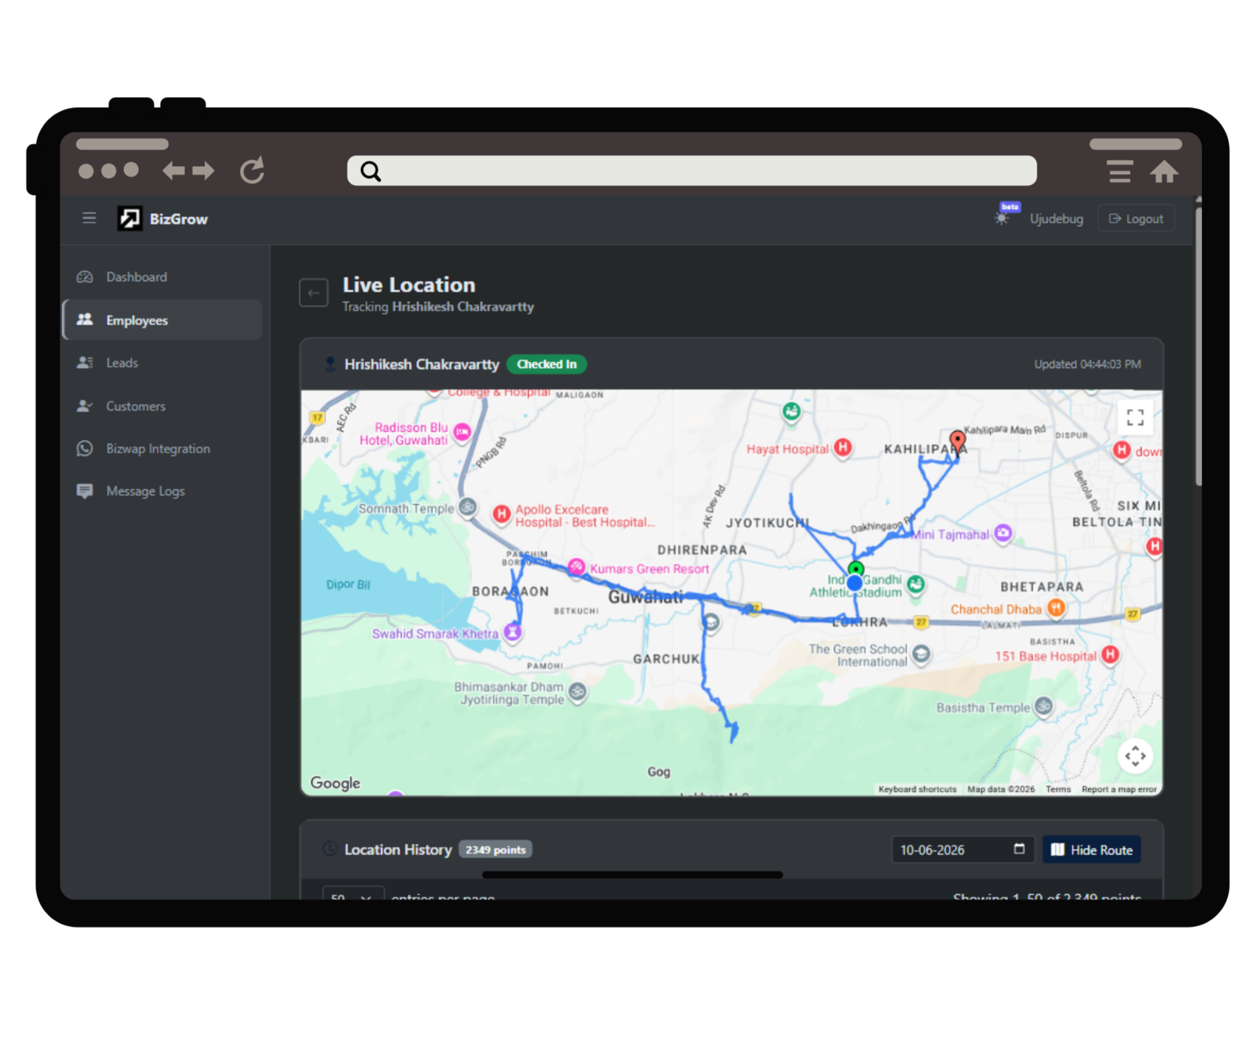This screenshot has width=1259, height=1056.
Task: Toggle the sidebar hamburger menu
Action: coord(89,218)
